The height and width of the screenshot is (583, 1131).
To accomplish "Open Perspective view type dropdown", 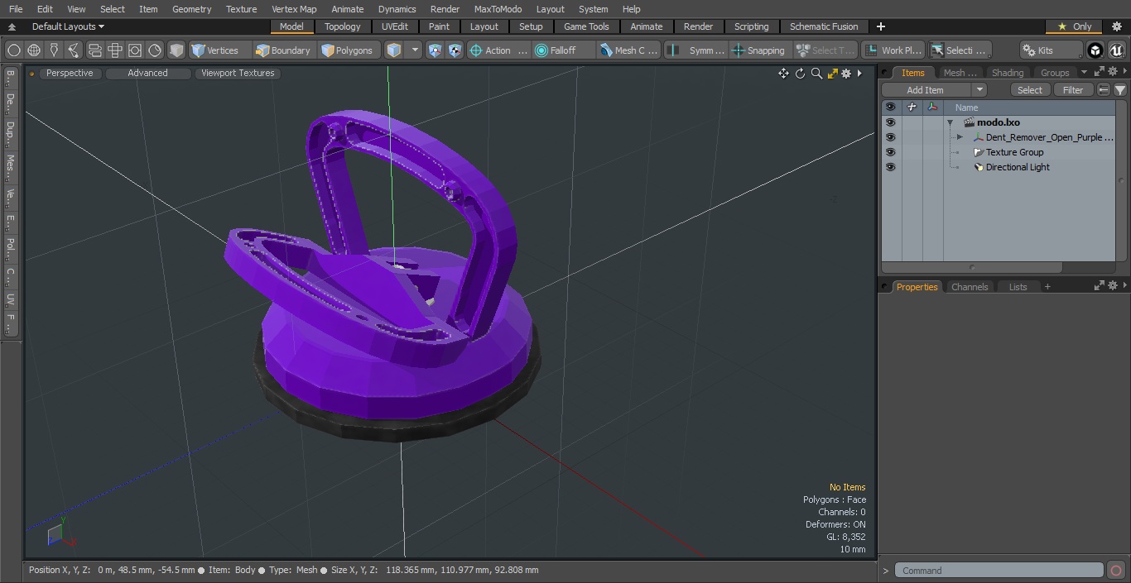I will click(70, 74).
